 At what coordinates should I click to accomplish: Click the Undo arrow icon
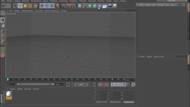tap(4, 6)
